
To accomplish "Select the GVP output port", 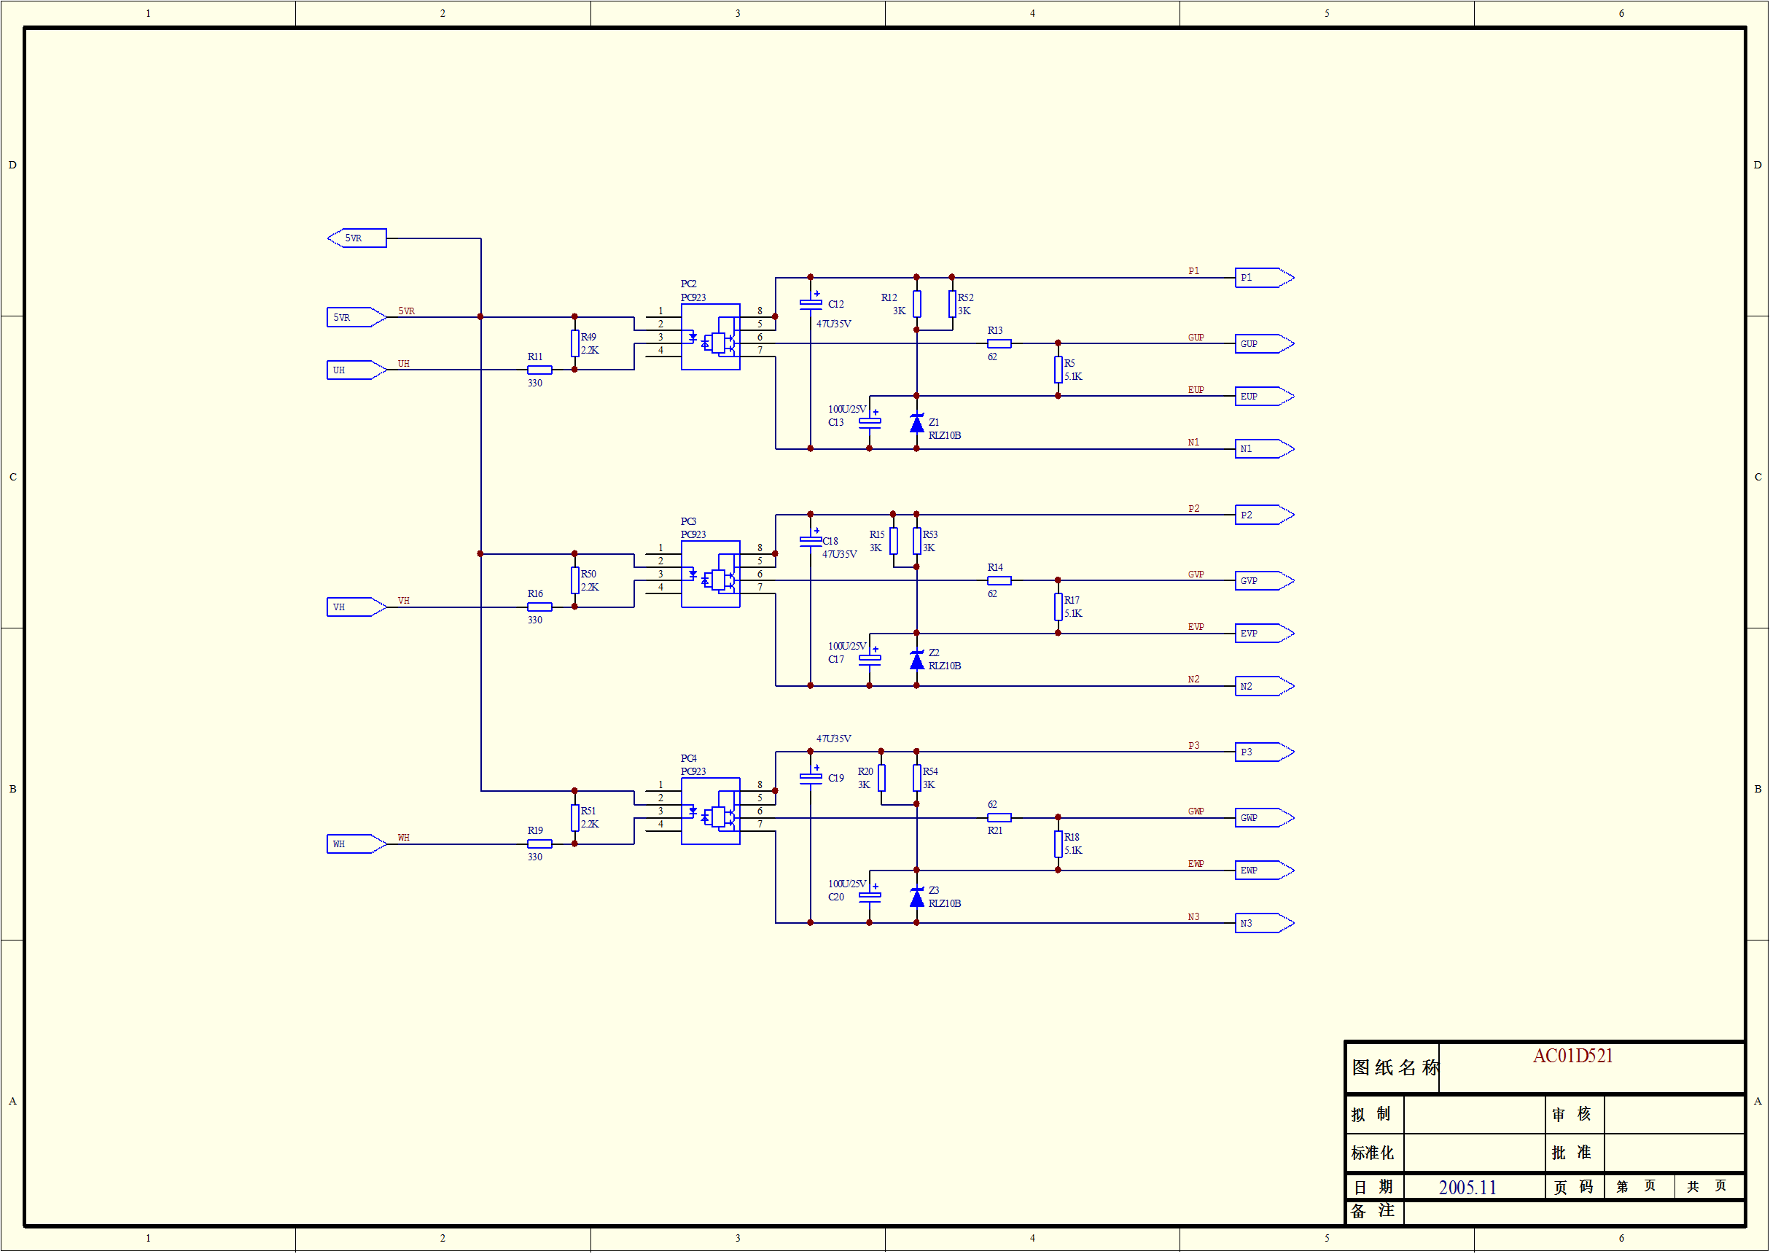I will click(x=1265, y=580).
